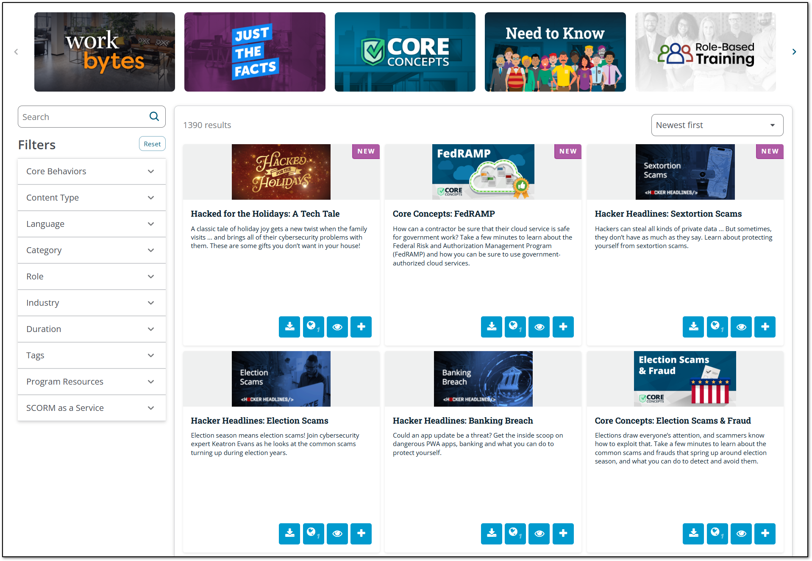Viewport: 812px width, 561px height.
Task: Go to previous carousel slide with left arrow
Action: pos(16,52)
